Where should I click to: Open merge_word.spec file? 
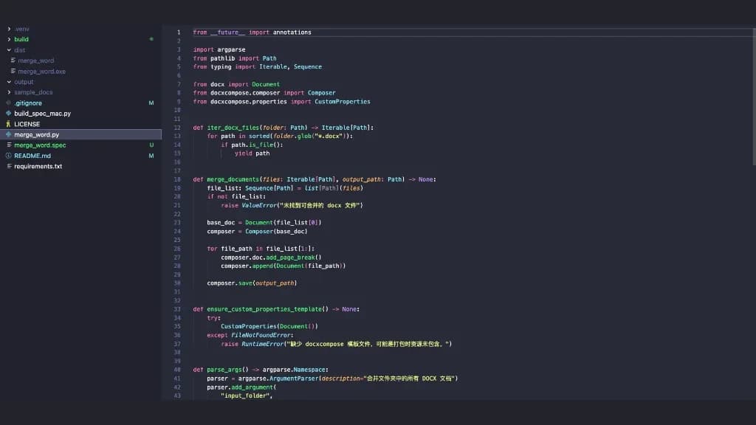coord(40,145)
